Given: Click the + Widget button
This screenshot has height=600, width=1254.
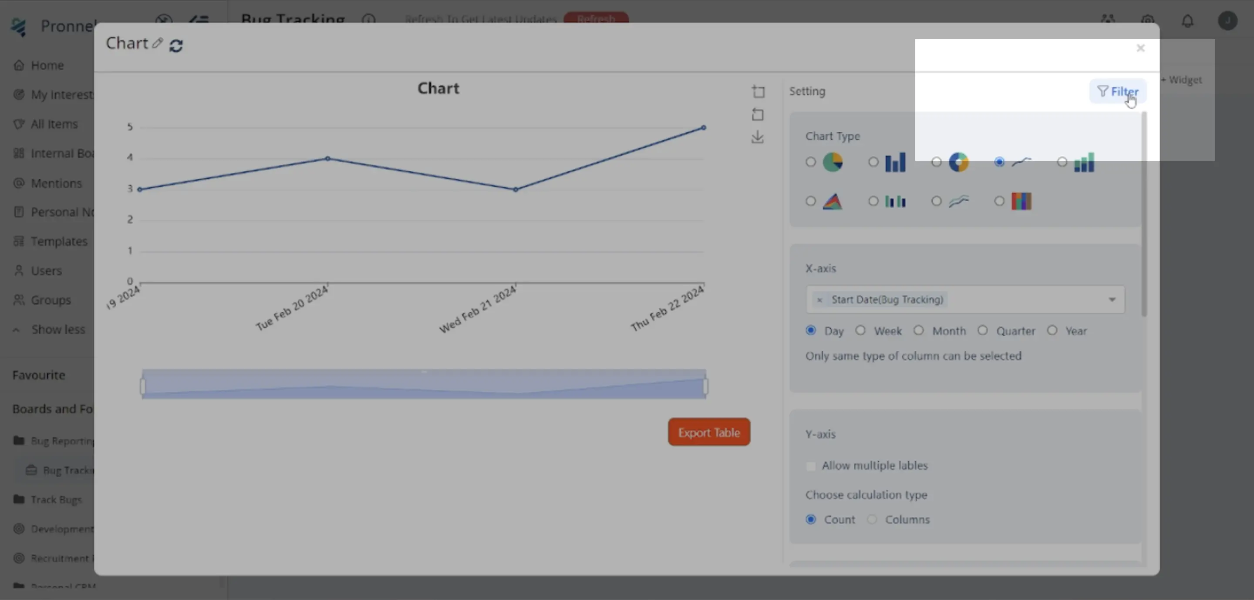Looking at the screenshot, I should tap(1181, 80).
